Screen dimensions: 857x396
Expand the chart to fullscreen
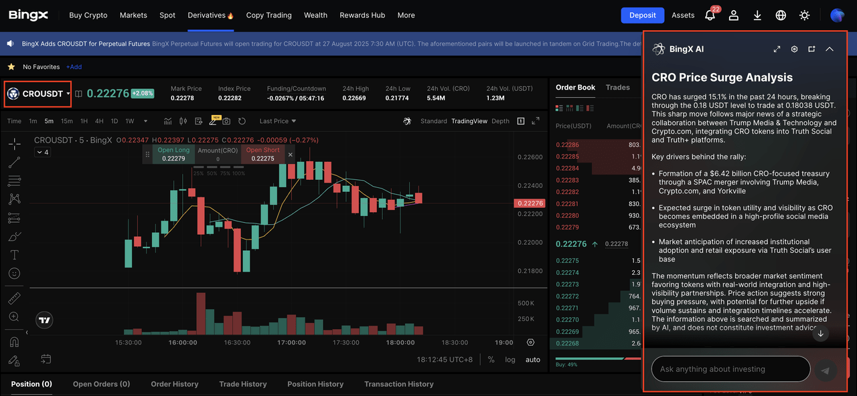[536, 121]
